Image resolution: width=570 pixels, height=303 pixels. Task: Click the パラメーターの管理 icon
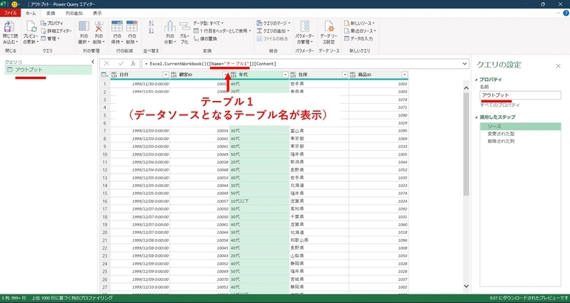[x=305, y=26]
